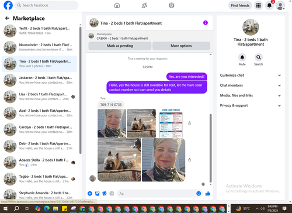Open the Facebook logo home link

tap(8, 5)
